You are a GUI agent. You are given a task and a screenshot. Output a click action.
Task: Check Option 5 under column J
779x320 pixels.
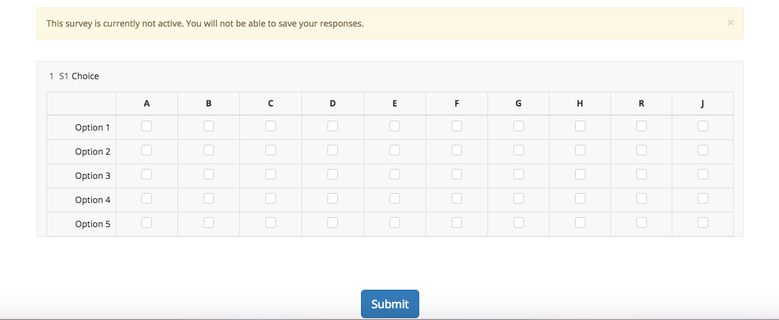click(703, 222)
